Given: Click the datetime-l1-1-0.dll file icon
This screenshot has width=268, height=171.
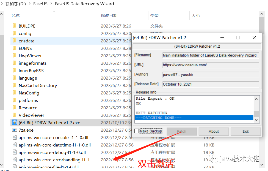Looking at the screenshot, I should pos(15,145).
